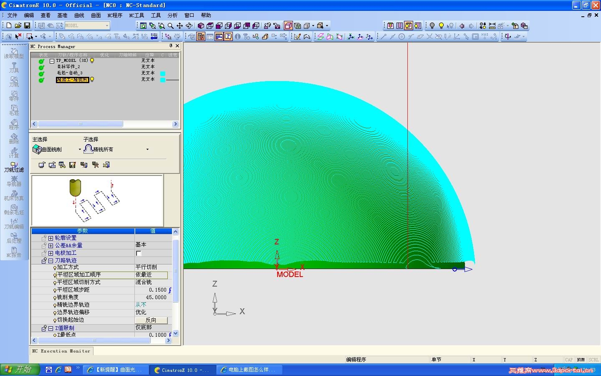Collapse the 刀路轨迹 parameter group
This screenshot has height=376, width=601.
pos(51,261)
